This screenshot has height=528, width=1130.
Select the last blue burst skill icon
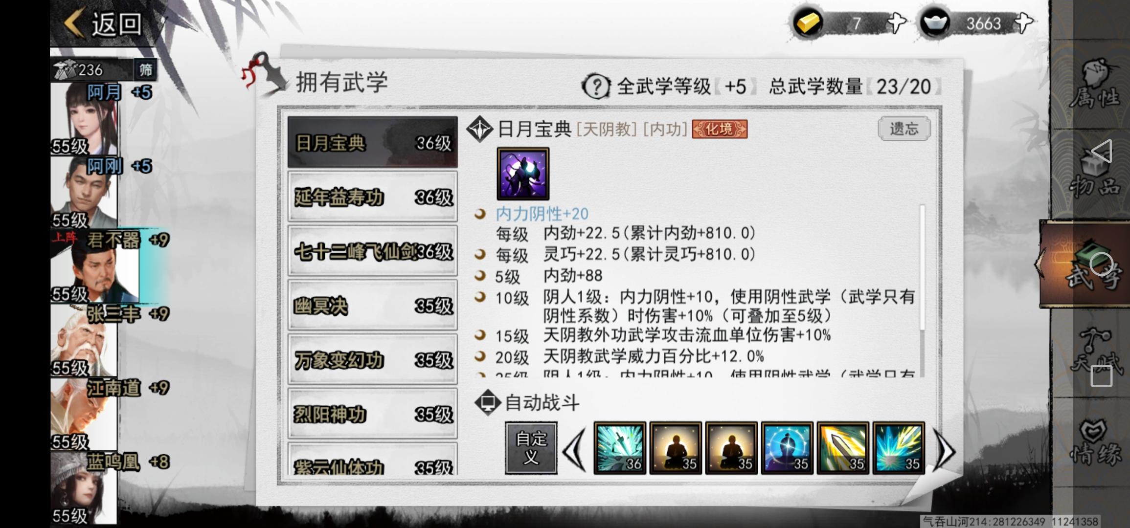point(899,448)
